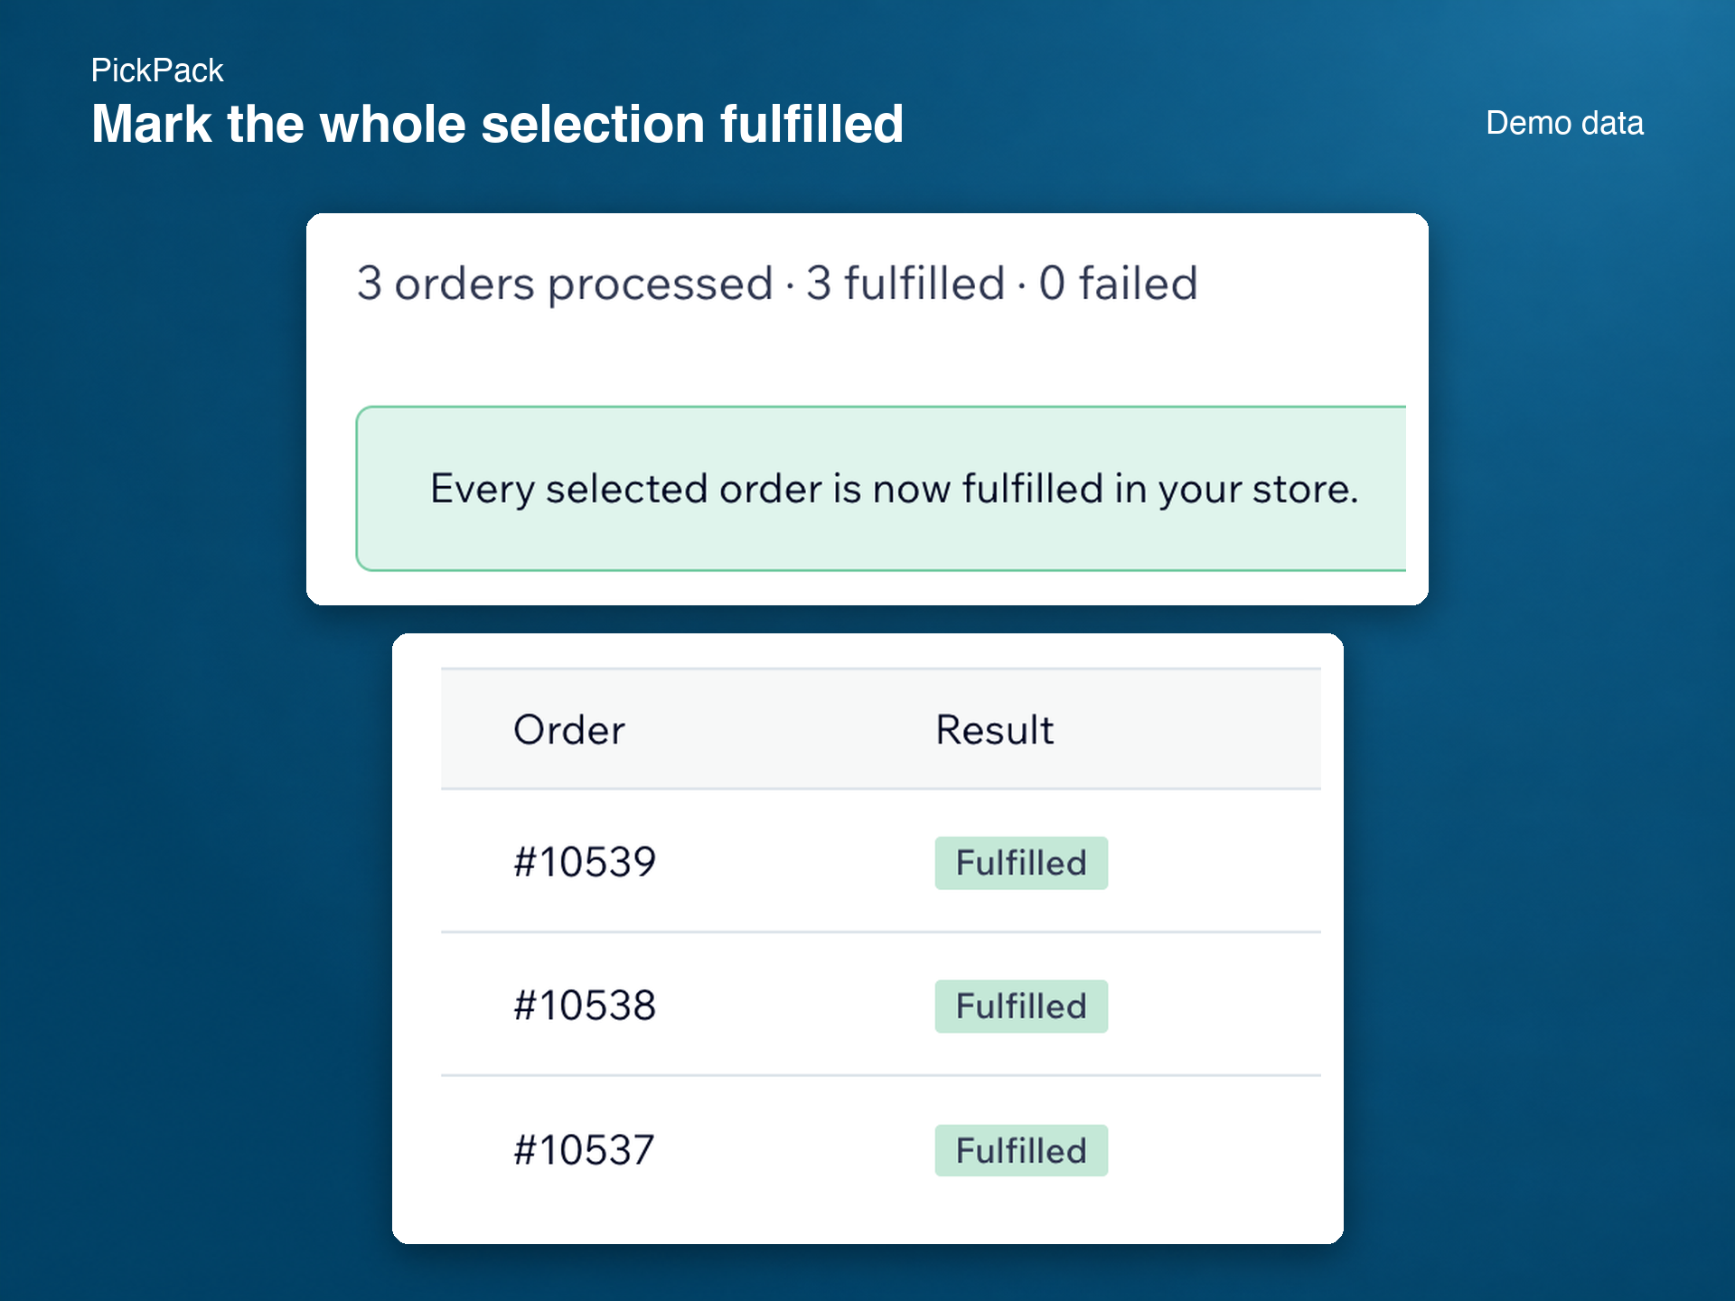Viewport: 1735px width, 1301px height.
Task: Click the orders processed summary text
Action: [777, 284]
